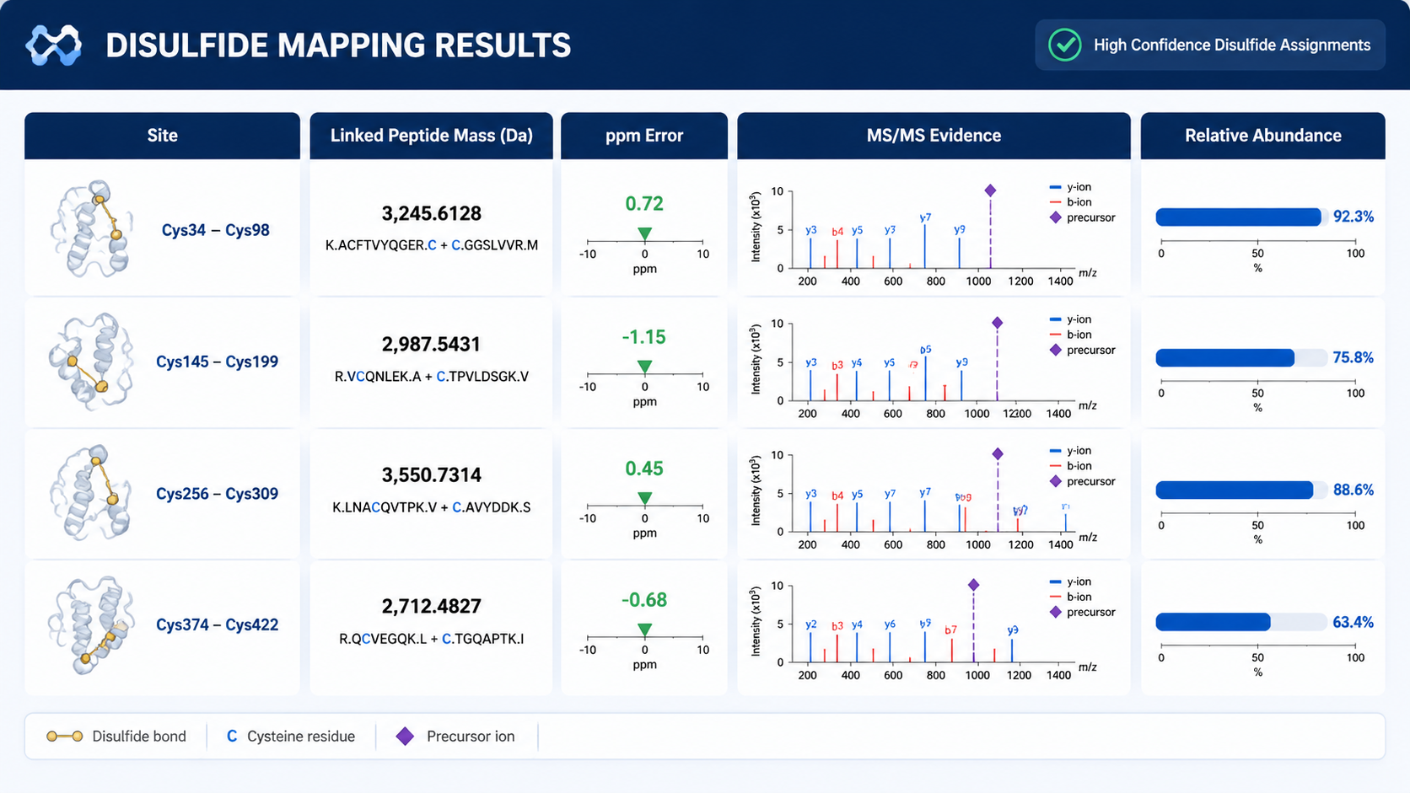Click the disulfide bond legend icon
Viewport: 1410px width, 793px height.
tap(64, 737)
